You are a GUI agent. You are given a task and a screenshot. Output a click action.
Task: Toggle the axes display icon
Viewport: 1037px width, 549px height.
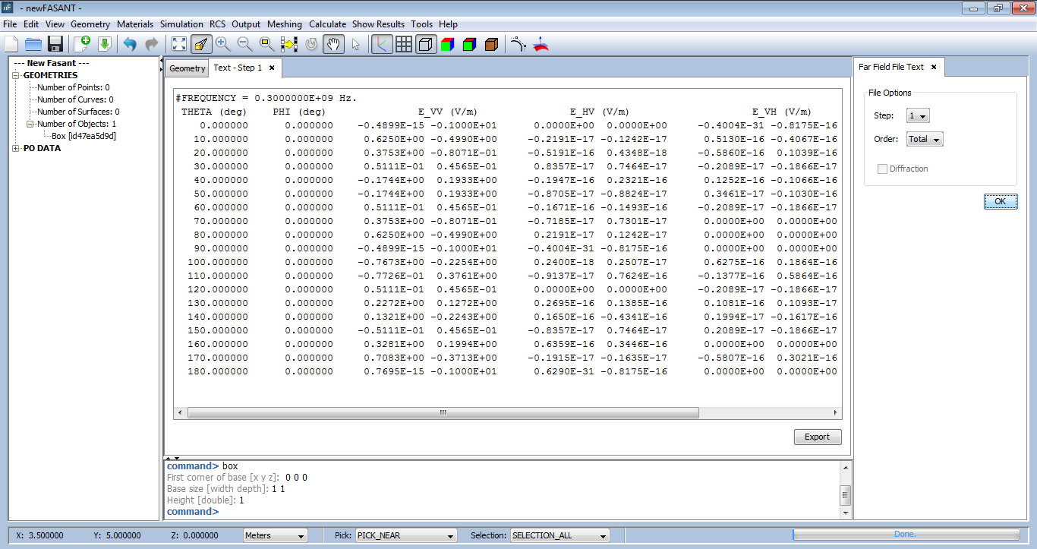[382, 44]
